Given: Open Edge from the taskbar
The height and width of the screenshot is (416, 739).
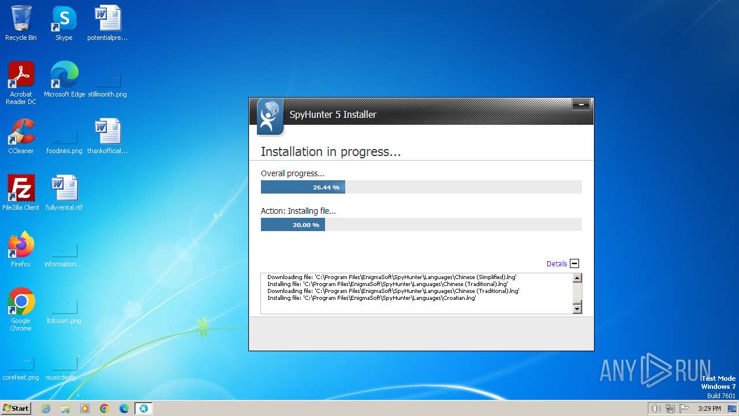Looking at the screenshot, I should pos(124,408).
